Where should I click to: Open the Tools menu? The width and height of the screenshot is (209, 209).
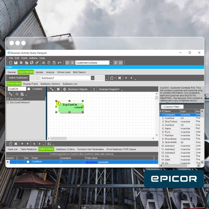click(x=24, y=58)
